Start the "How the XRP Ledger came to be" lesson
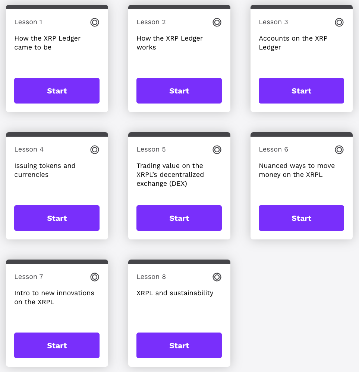This screenshot has width=359, height=372. tap(57, 90)
